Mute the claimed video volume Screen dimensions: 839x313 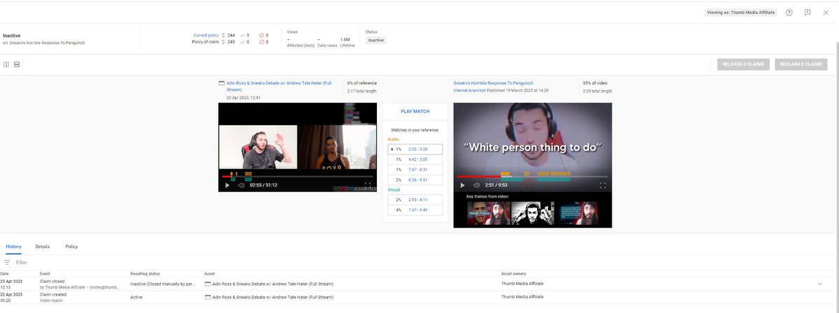tap(476, 185)
